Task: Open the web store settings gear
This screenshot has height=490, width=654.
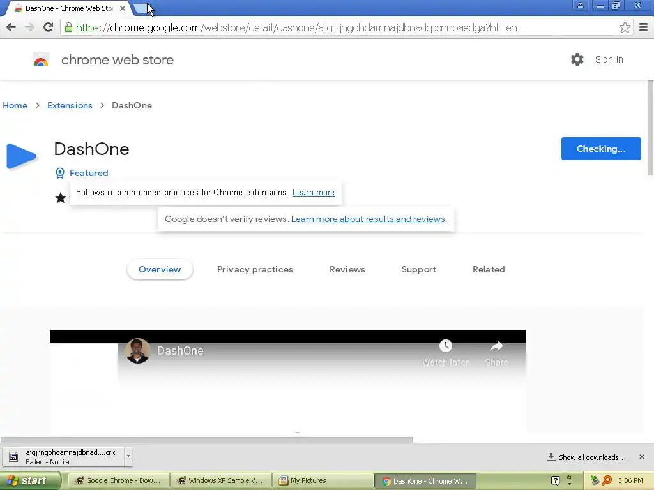Action: (x=577, y=59)
